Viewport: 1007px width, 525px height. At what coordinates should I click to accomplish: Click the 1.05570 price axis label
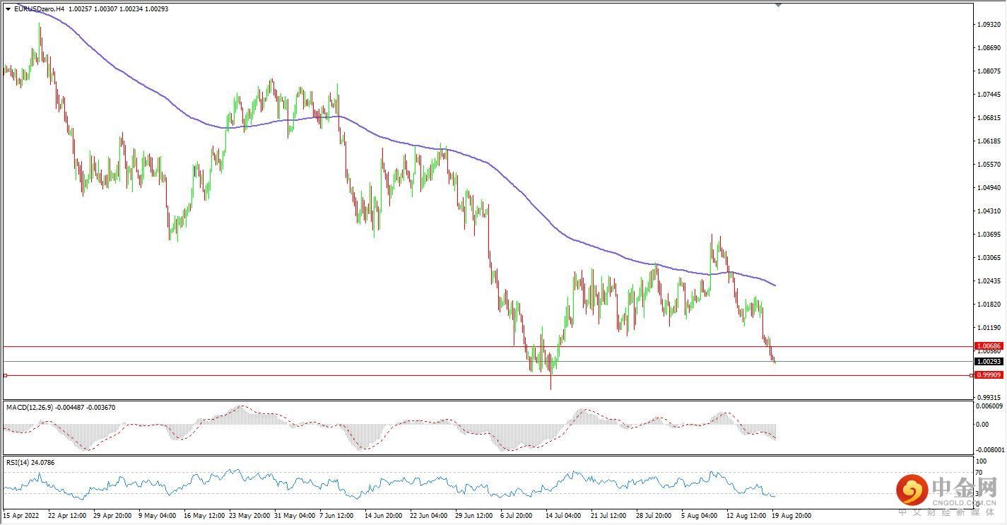click(988, 164)
